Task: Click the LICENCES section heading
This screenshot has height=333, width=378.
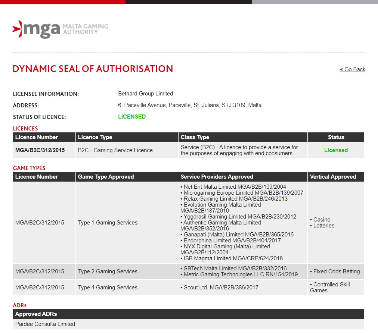Action: tap(25, 129)
